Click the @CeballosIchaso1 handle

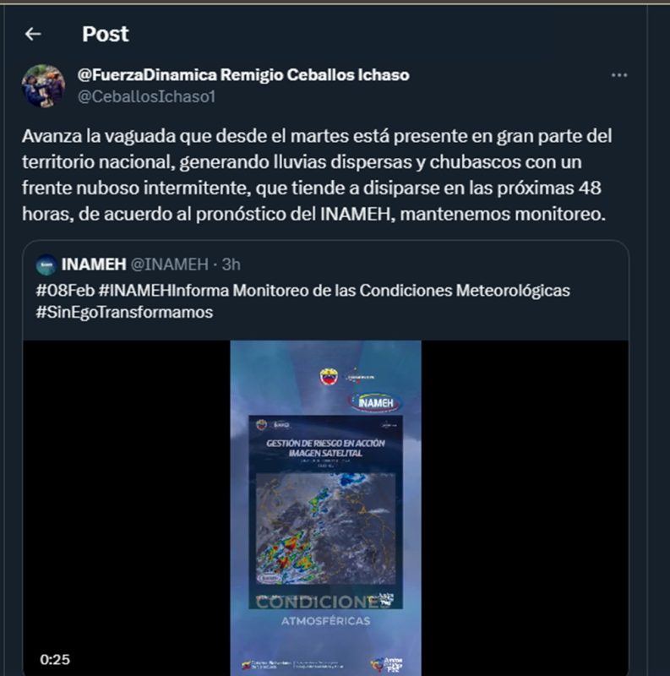tap(146, 96)
